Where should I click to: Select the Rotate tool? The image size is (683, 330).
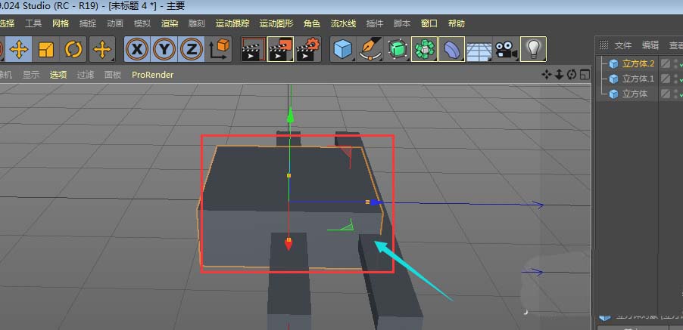(x=73, y=50)
